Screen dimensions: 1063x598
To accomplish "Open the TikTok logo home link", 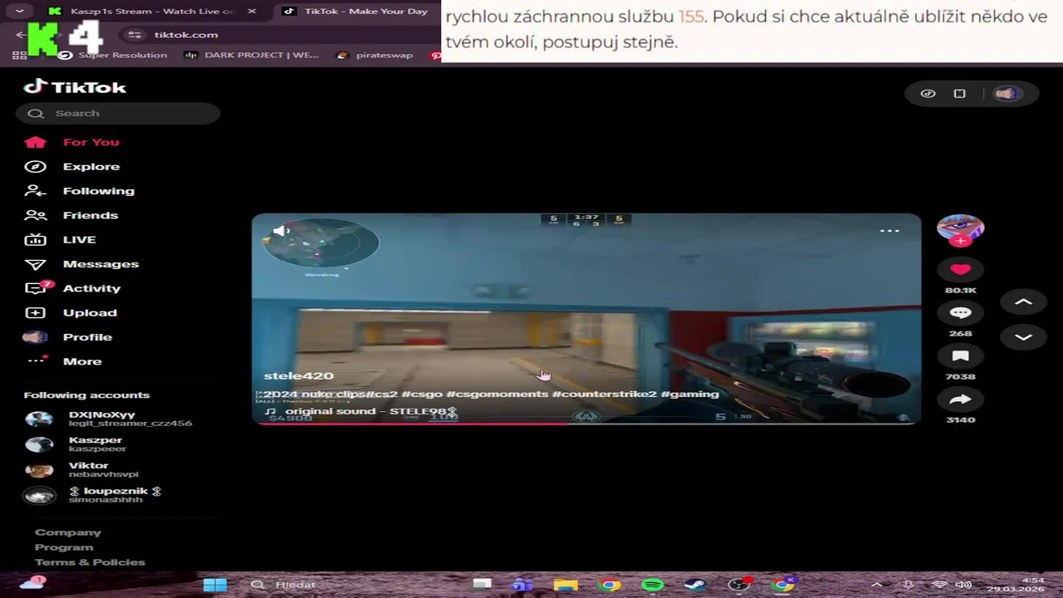I will click(75, 87).
